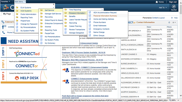The image size is (182, 102).
Task: Switch to the My Page tab
Action: pyautogui.click(x=7, y=14)
